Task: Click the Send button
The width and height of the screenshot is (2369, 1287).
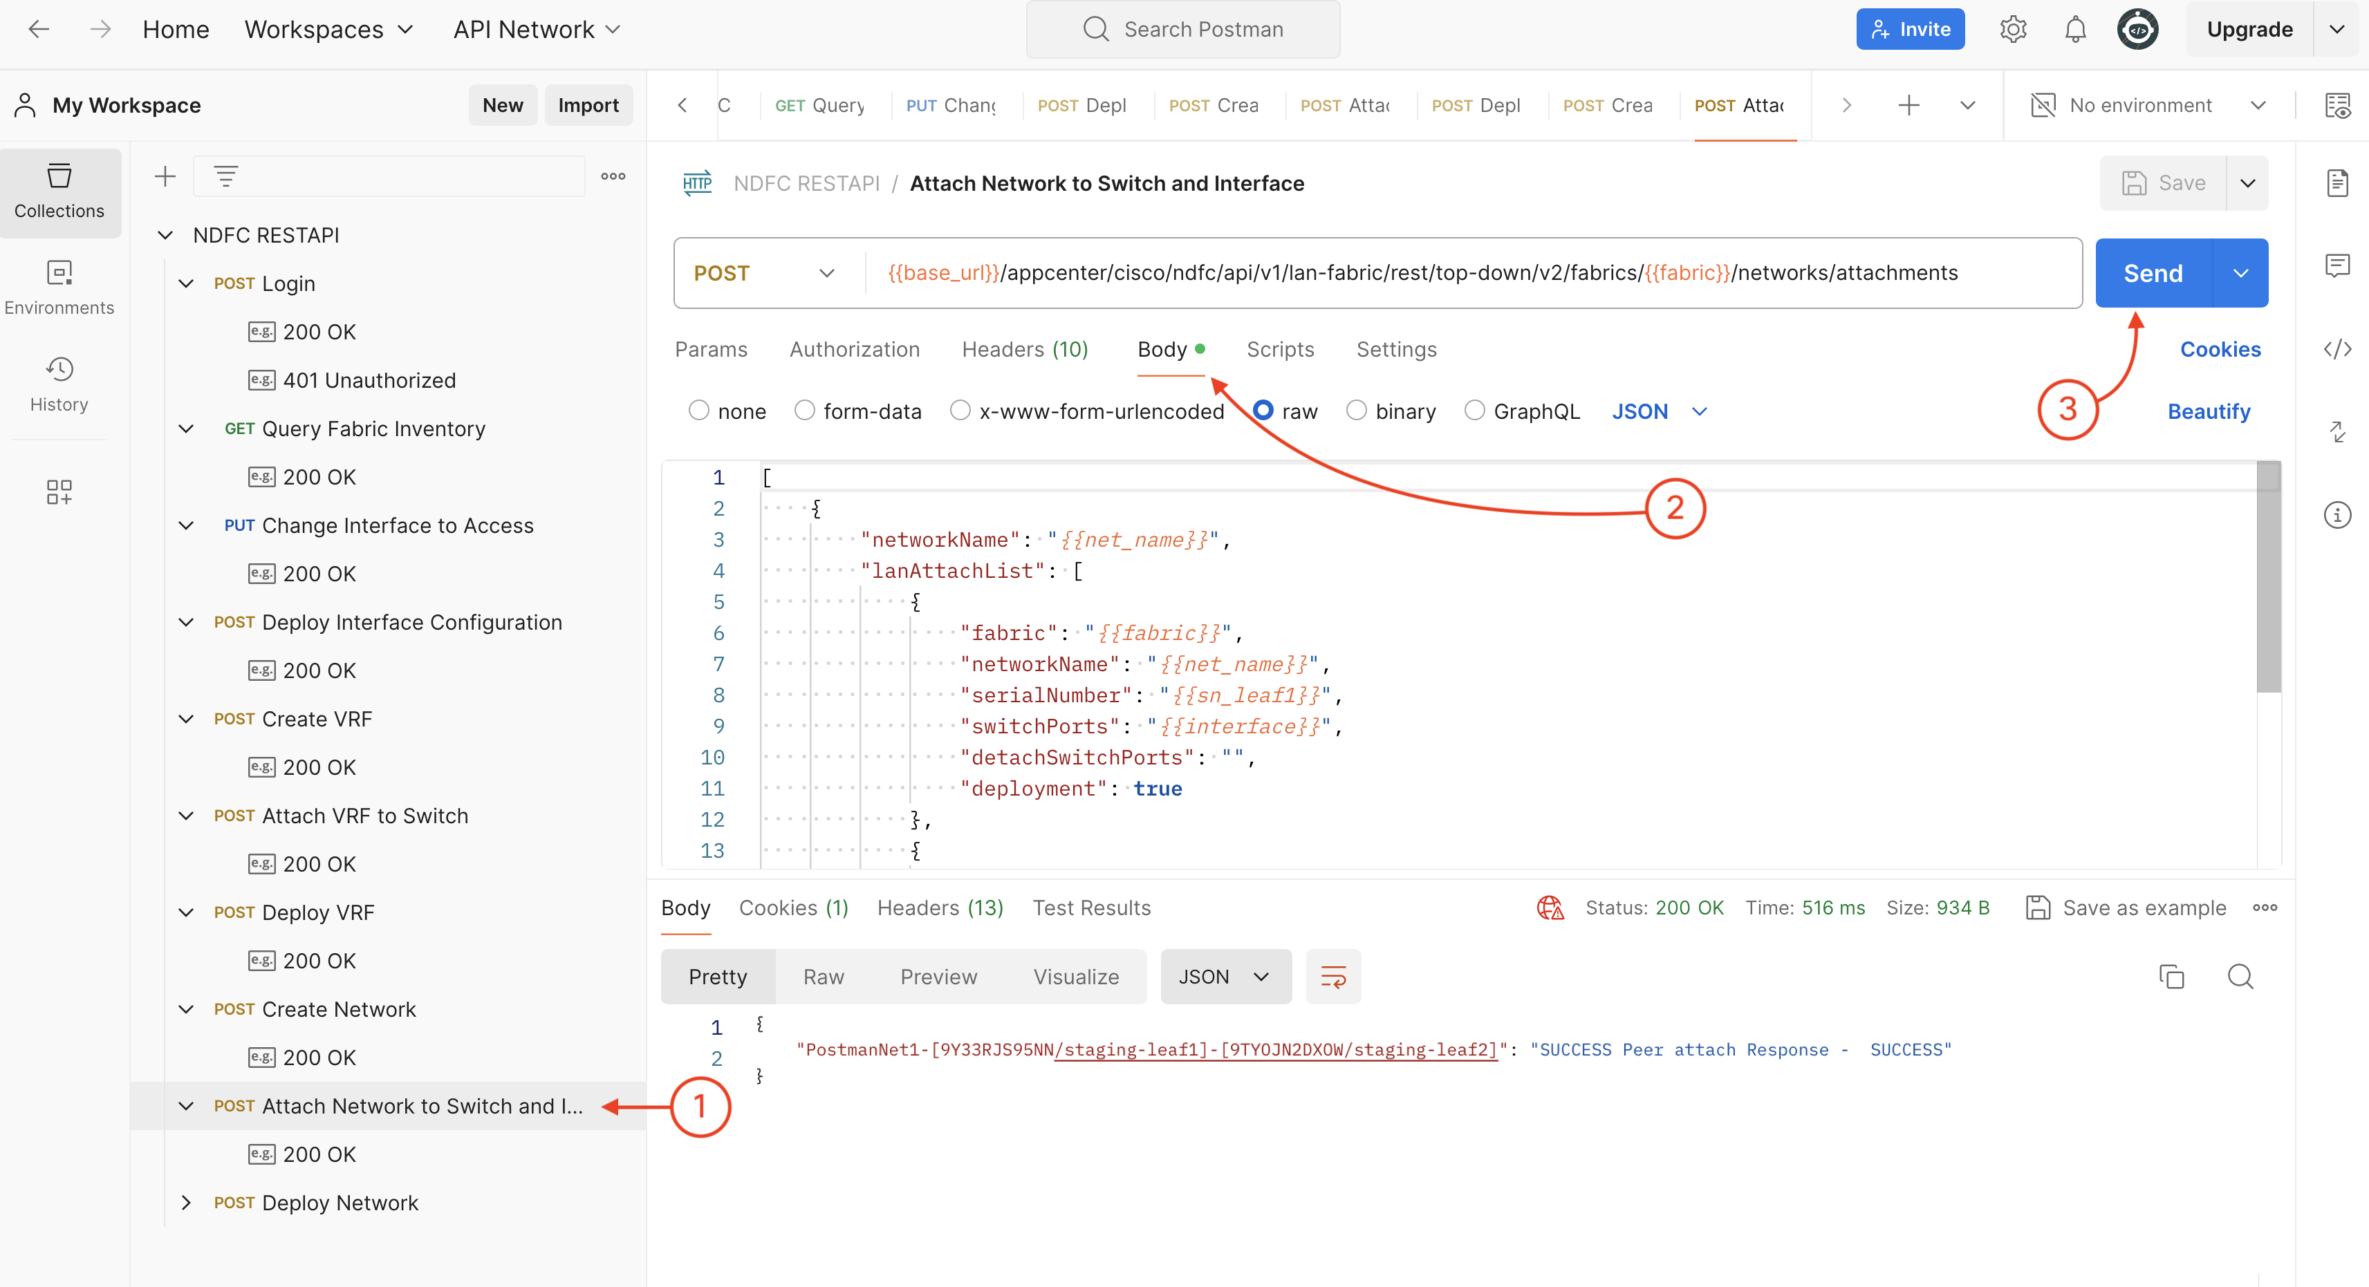Action: [x=2153, y=273]
